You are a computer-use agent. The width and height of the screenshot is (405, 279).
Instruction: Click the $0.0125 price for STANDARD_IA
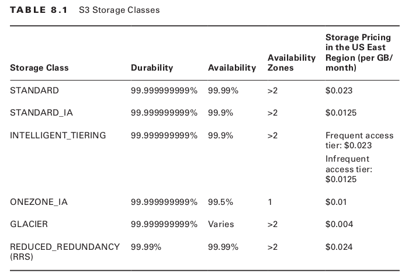(x=341, y=113)
